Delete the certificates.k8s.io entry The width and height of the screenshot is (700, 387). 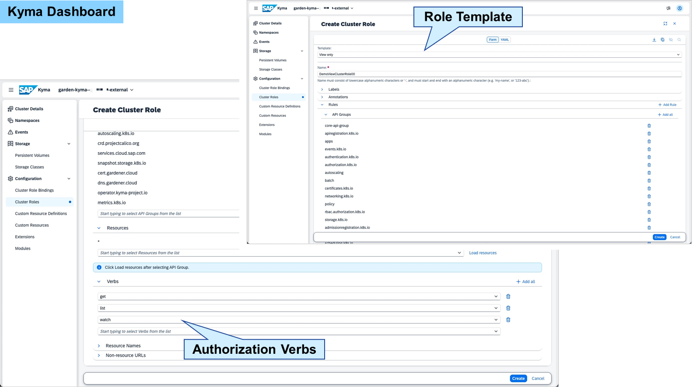pos(649,188)
